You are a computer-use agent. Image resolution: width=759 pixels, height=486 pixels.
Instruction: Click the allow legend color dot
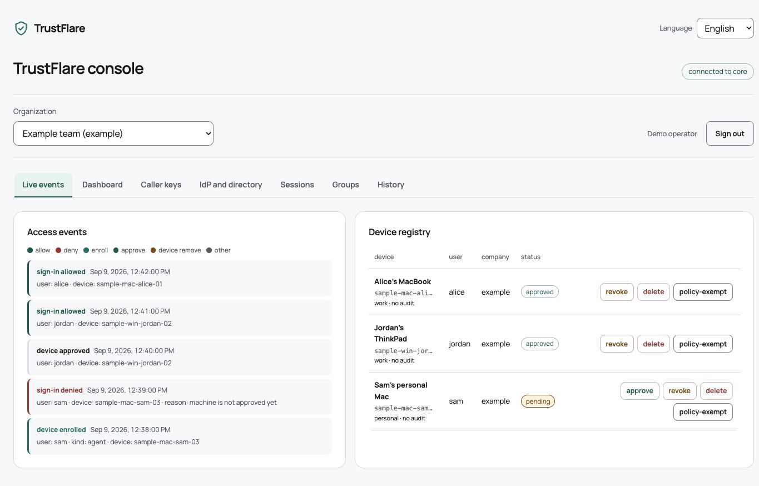[x=30, y=250]
